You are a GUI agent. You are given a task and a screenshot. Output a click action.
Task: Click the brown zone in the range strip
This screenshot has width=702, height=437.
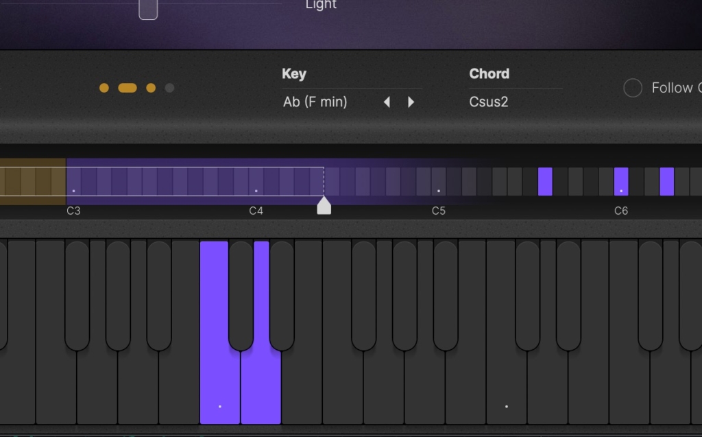point(32,182)
